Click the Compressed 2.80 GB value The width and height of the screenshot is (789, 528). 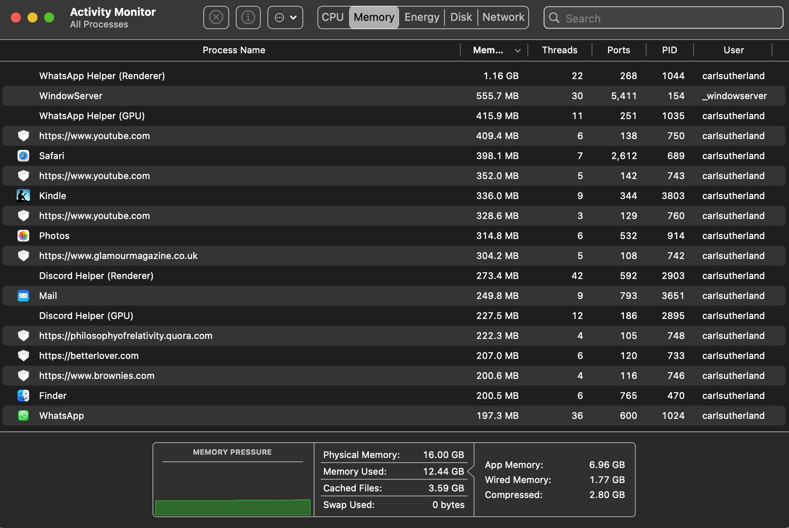coord(607,495)
